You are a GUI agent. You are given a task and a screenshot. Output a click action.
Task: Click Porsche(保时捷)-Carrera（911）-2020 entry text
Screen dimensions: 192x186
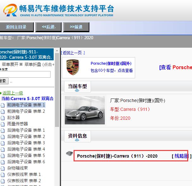117,156
